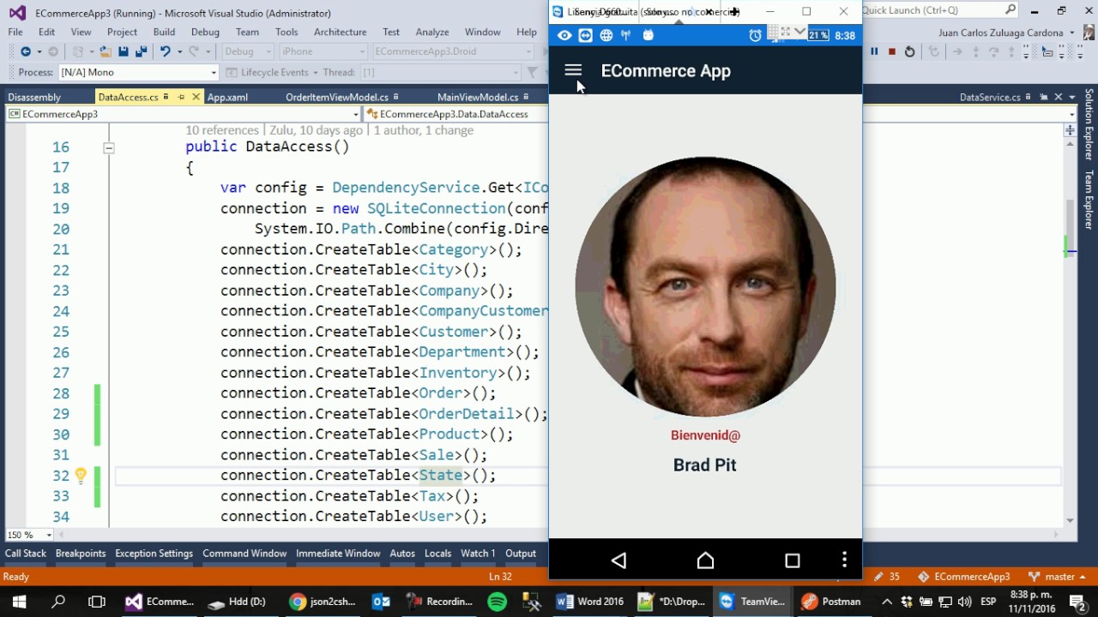
Task: Open Outlook from the taskbar
Action: click(382, 602)
